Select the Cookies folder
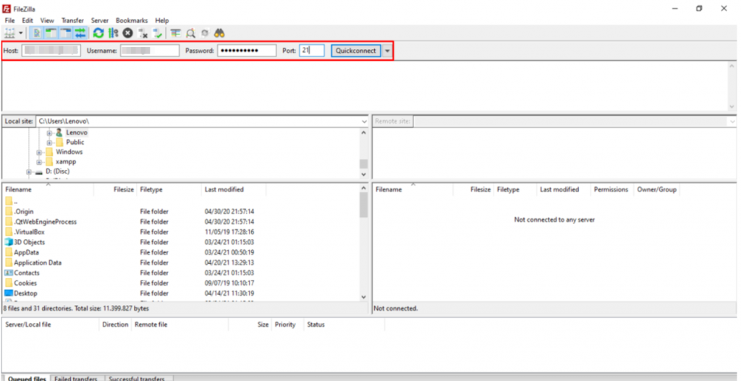The image size is (741, 381). (x=25, y=283)
